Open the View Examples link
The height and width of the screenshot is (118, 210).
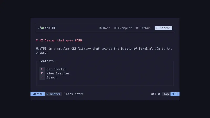58,73
